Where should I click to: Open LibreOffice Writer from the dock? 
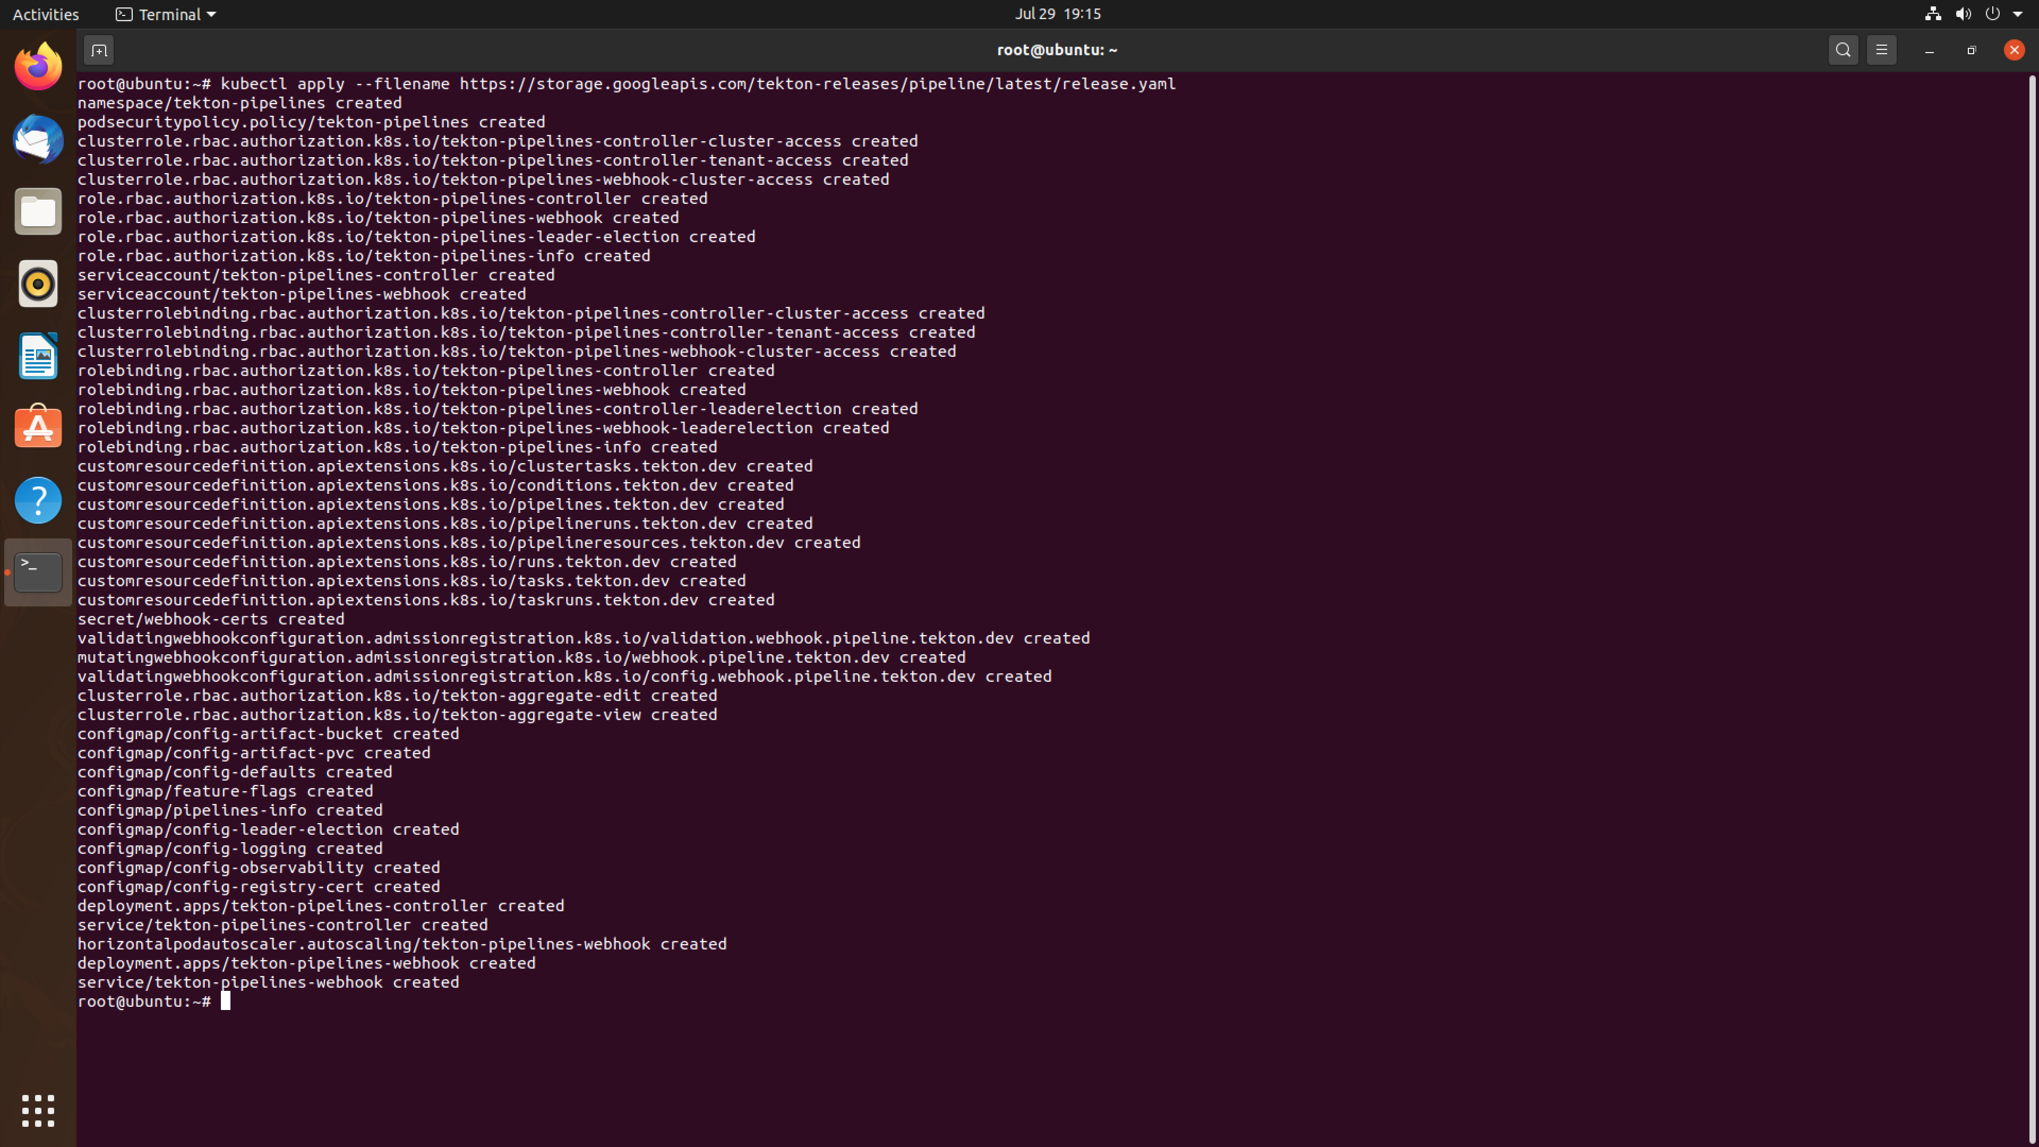[x=38, y=355]
